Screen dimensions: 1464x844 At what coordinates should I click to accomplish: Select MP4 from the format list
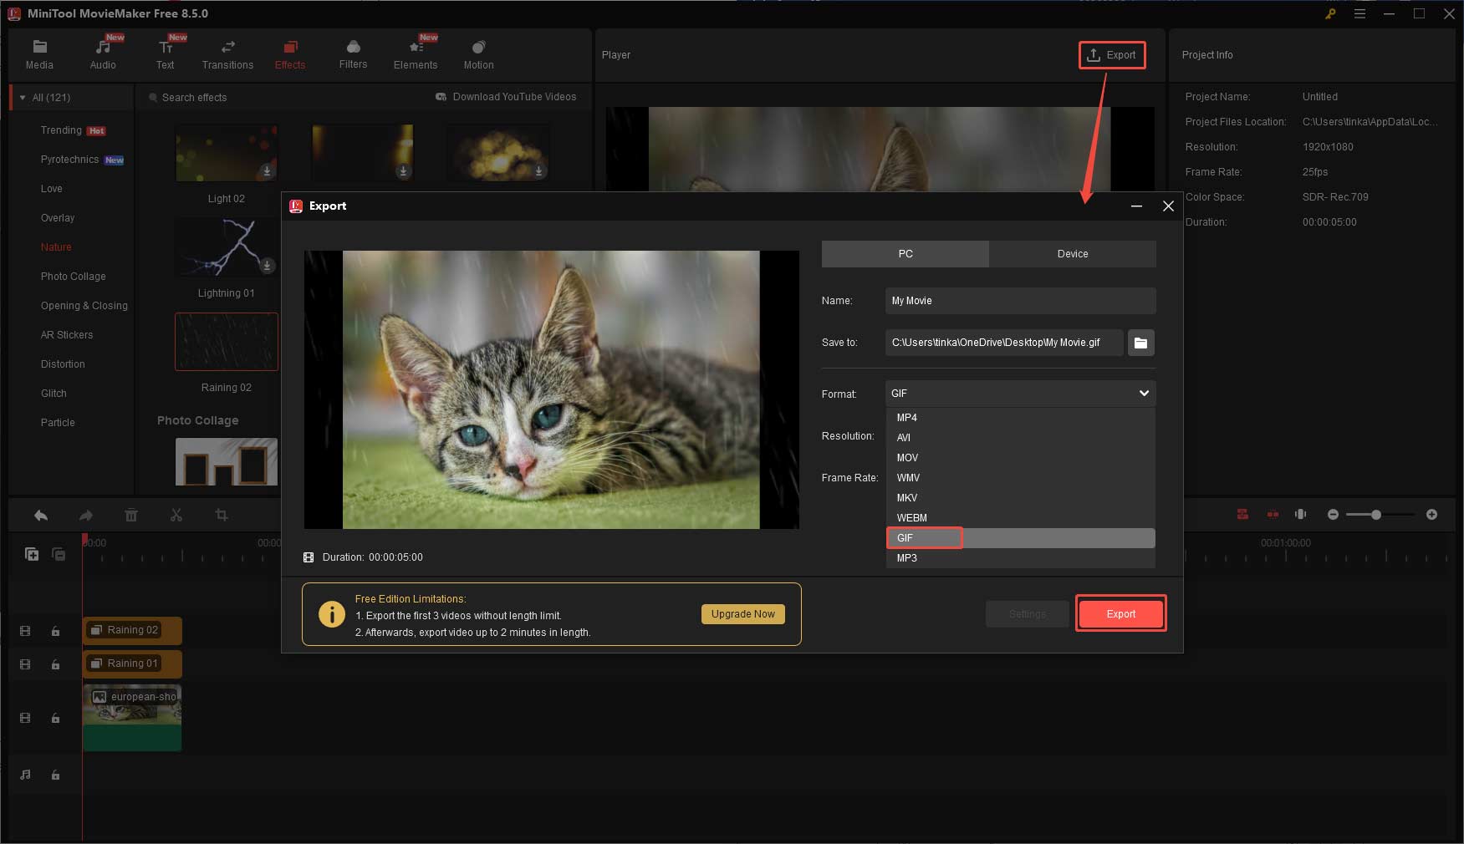coord(906,417)
